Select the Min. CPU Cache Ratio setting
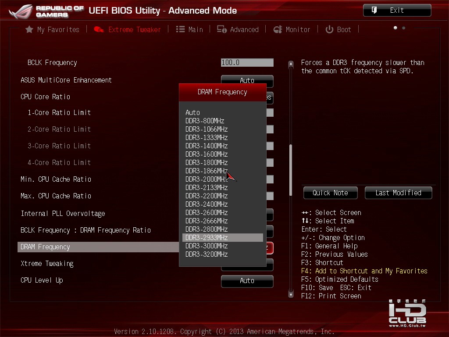The image size is (449, 337). 56,179
